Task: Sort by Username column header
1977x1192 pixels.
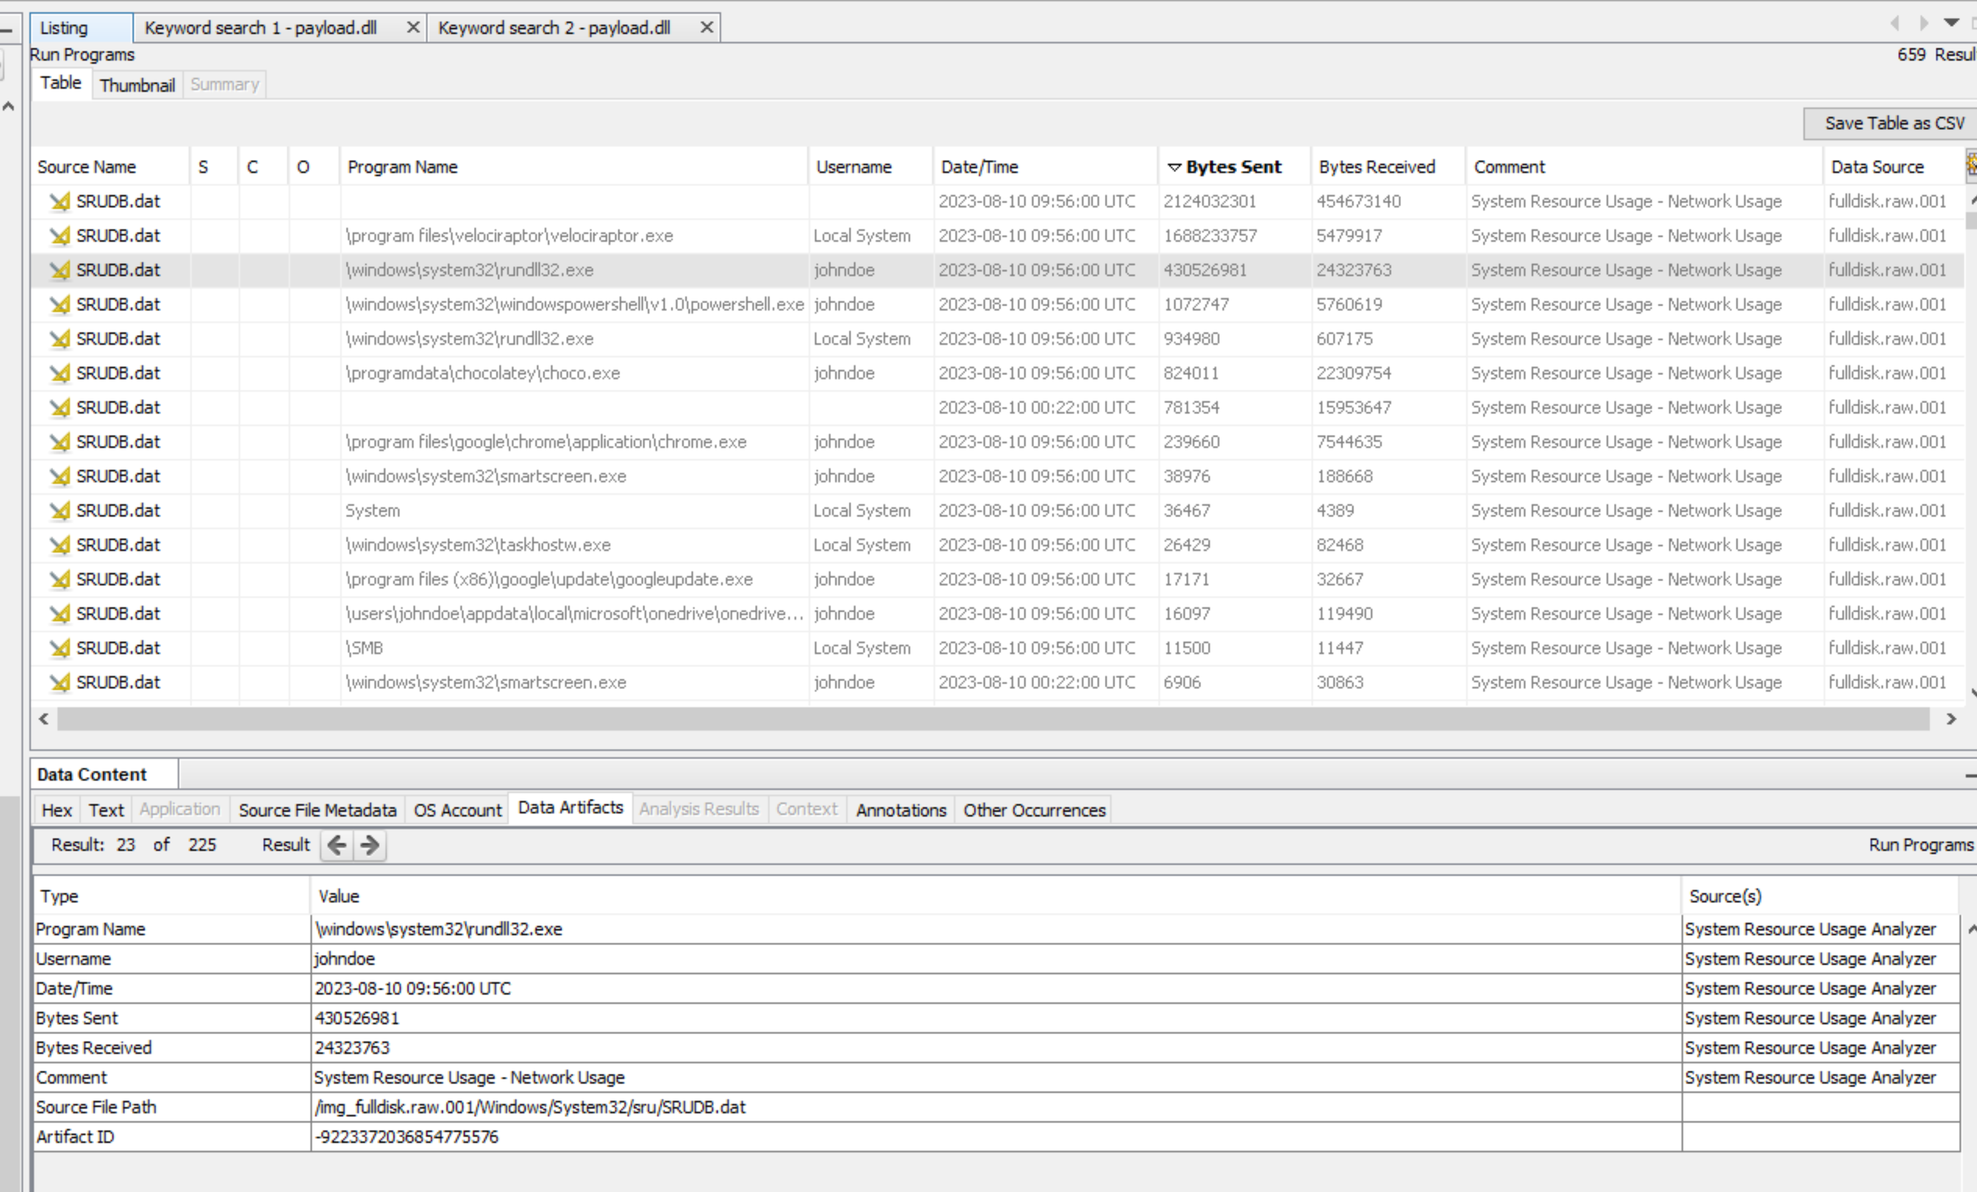Action: [870, 167]
